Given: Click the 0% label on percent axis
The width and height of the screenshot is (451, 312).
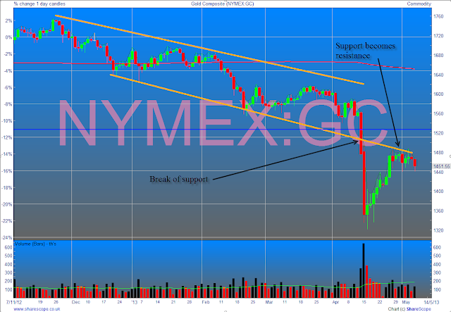Looking at the screenshot, I should pyautogui.click(x=9, y=37).
